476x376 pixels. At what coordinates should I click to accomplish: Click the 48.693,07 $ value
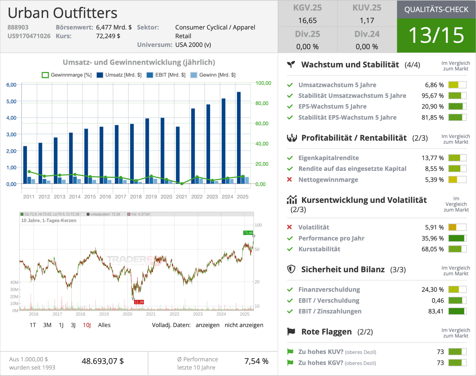(103, 361)
